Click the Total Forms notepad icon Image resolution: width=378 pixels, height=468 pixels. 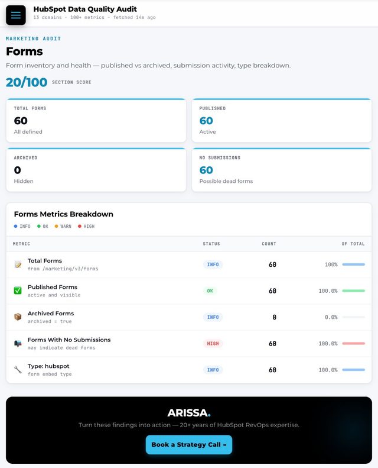pyautogui.click(x=18, y=264)
